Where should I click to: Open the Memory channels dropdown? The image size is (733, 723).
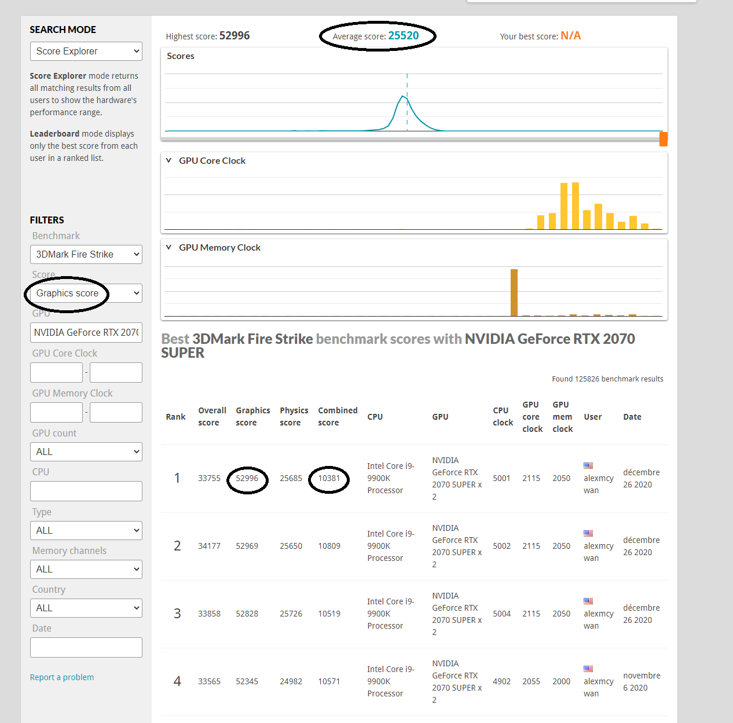86,569
